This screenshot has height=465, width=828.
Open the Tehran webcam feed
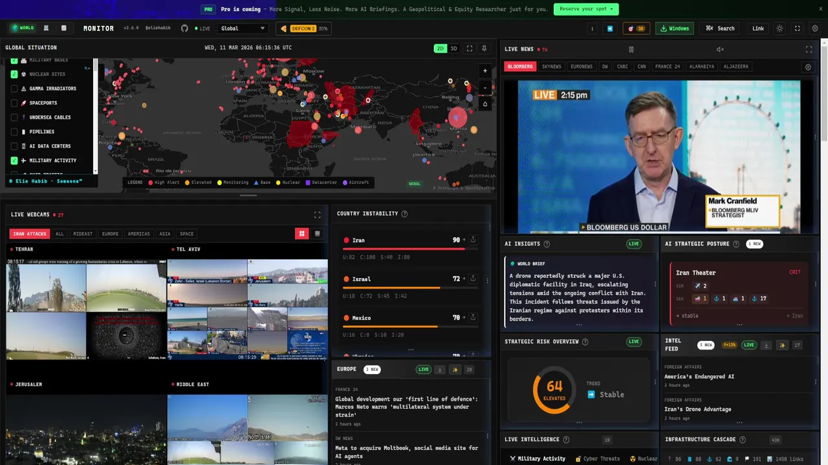[85, 309]
